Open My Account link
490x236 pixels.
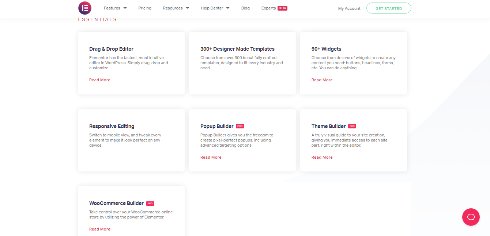(349, 8)
